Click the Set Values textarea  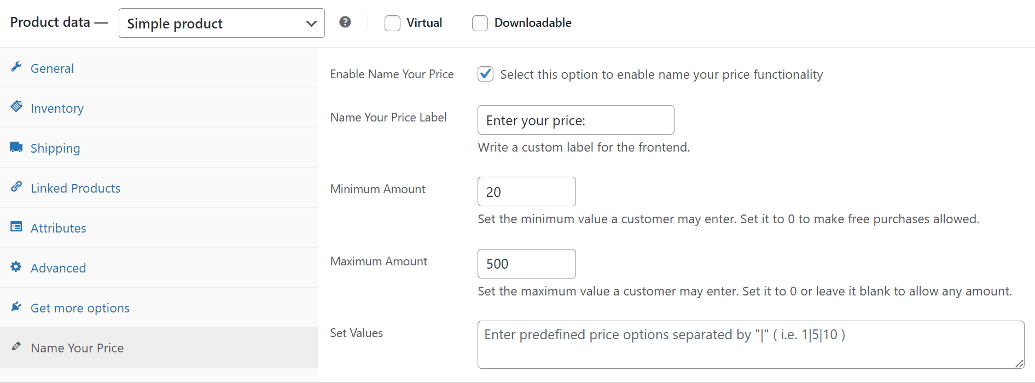(751, 345)
